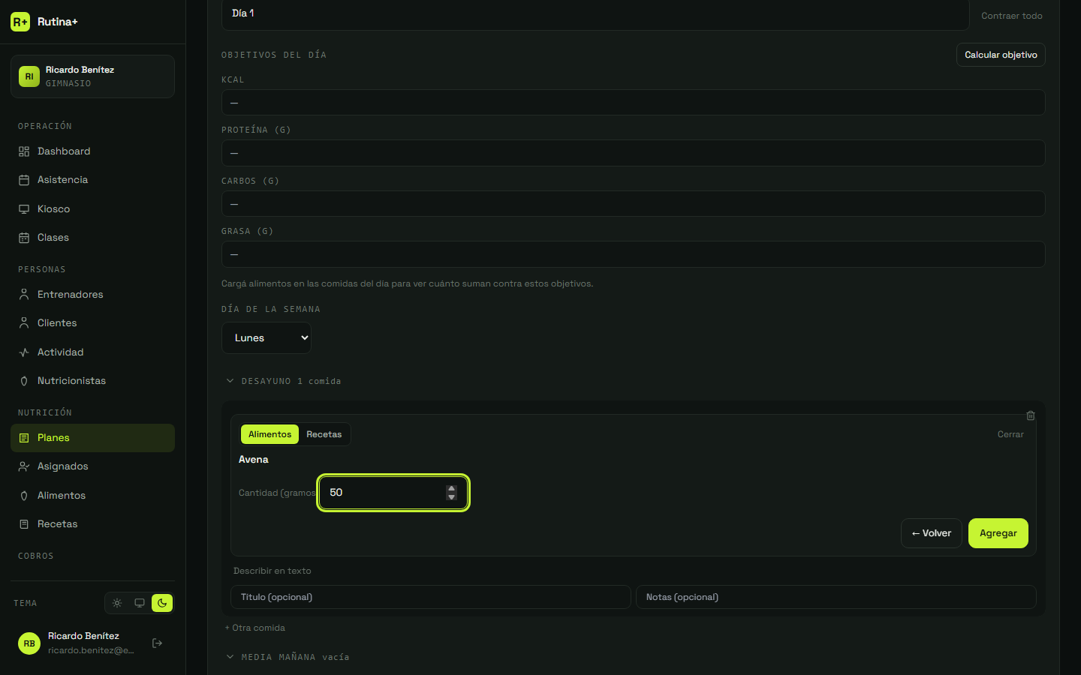This screenshot has height=675, width=1081.
Task: Add another meal via Otra comida
Action: click(x=255, y=628)
